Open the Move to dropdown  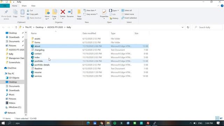point(47,14)
